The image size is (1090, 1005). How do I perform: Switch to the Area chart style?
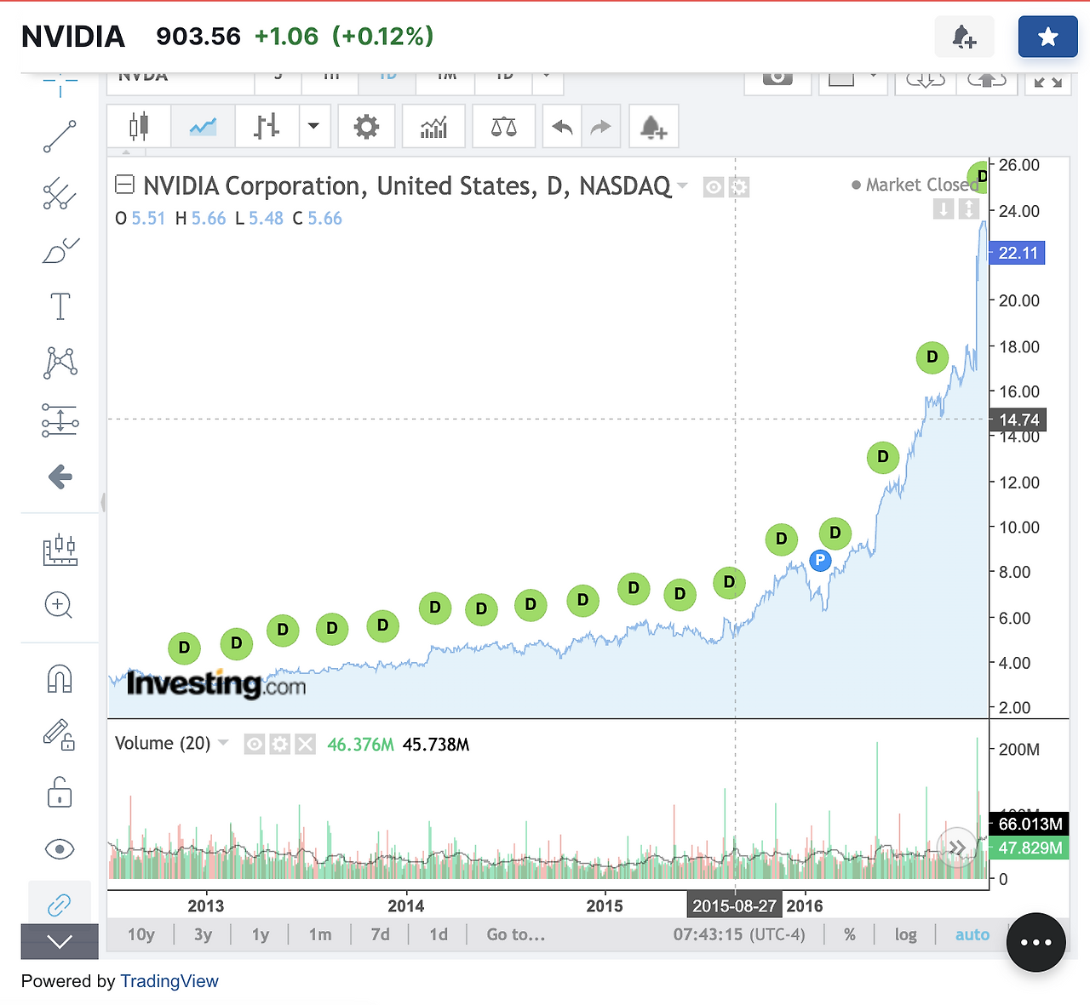[203, 127]
